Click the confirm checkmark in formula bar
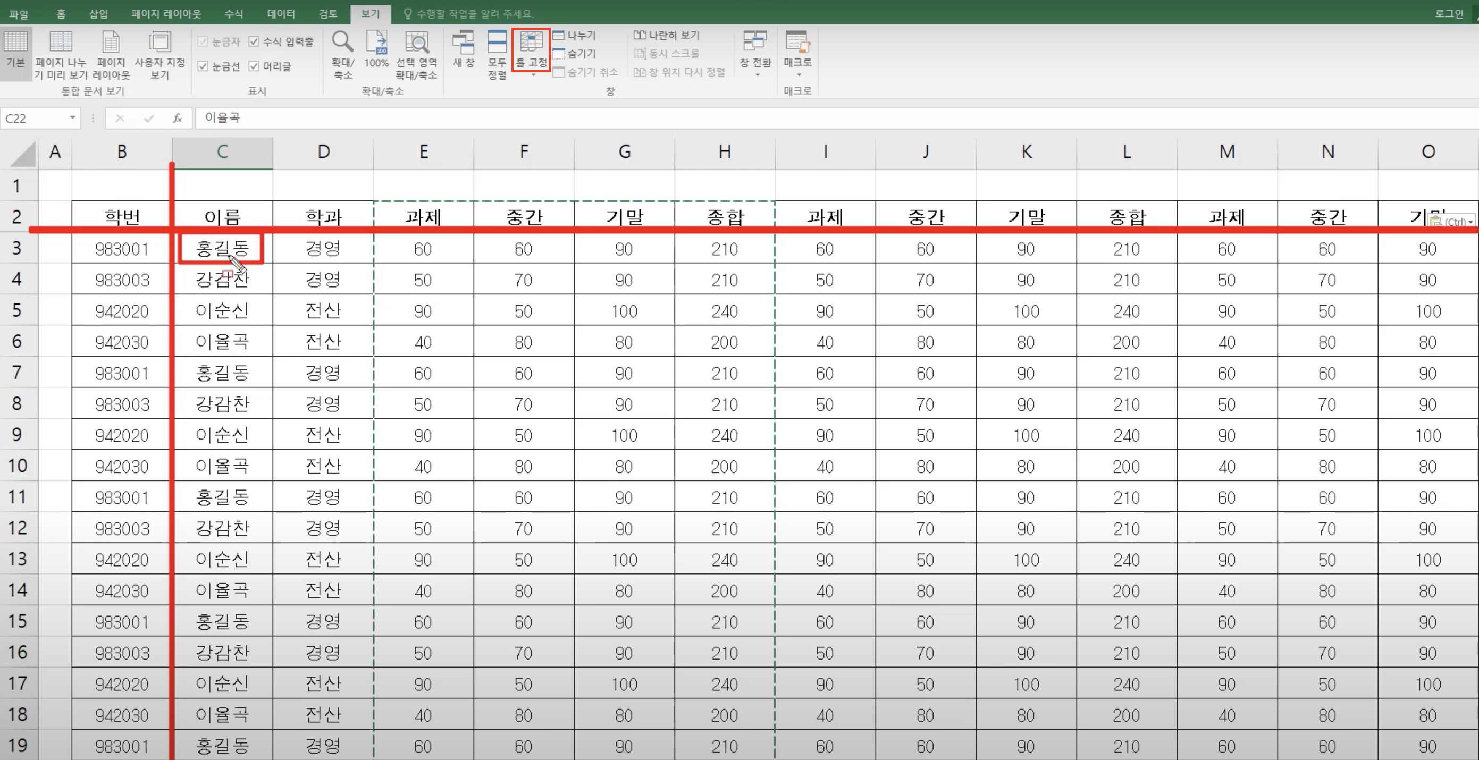Viewport: 1479px width, 760px height. coord(149,118)
